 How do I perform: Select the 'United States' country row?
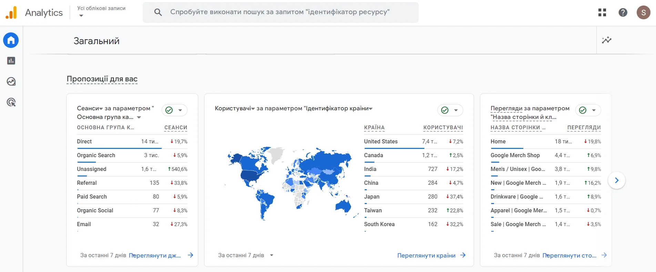[414, 142]
